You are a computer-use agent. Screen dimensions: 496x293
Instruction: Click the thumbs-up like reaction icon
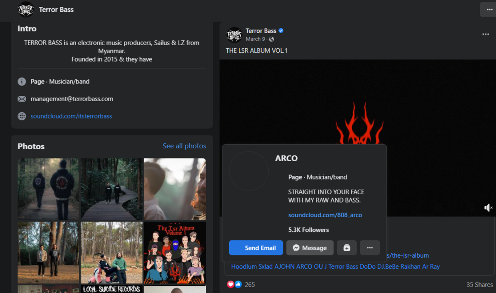(x=238, y=284)
